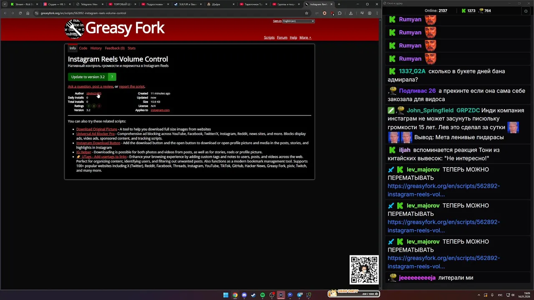This screenshot has width=534, height=300.
Task: Open Universal Ad Blocker Pro script link
Action: pos(95,134)
